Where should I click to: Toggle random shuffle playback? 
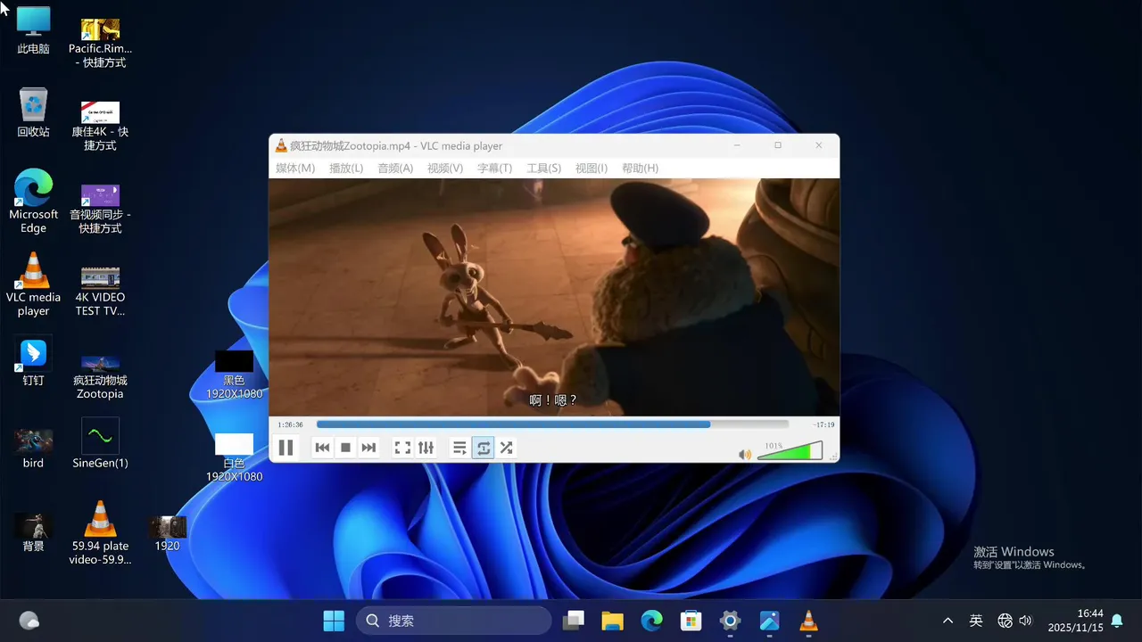click(507, 448)
